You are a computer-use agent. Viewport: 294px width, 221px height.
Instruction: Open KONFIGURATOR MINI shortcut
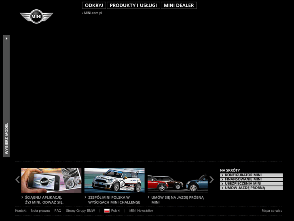point(252,175)
